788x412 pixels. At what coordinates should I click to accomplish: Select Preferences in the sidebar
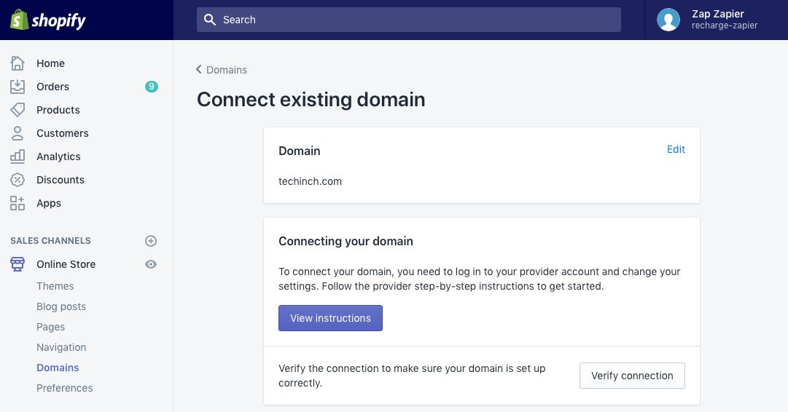(65, 388)
